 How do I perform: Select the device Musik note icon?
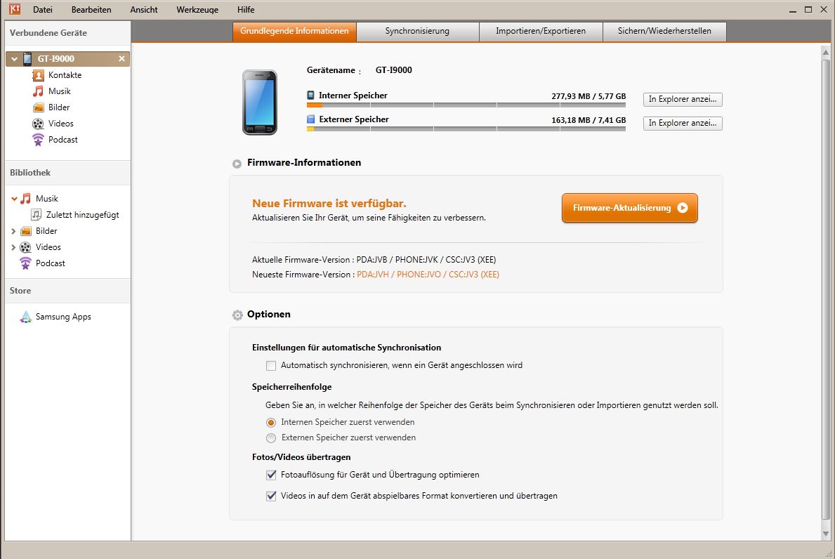(38, 91)
